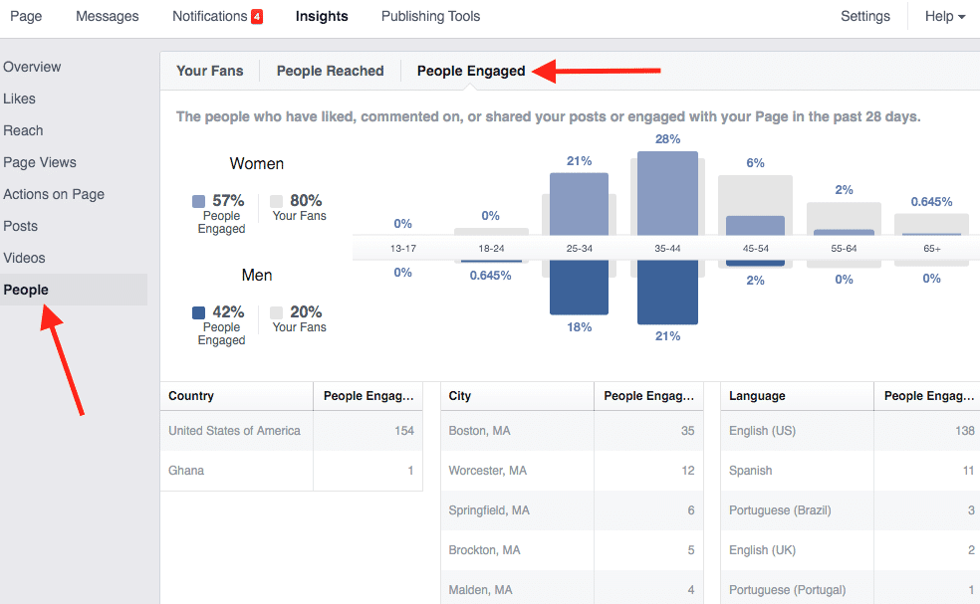Open the Videos insights section

[24, 258]
